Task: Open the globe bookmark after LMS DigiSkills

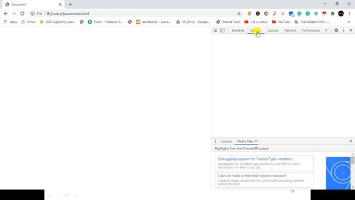Action: point(82,22)
